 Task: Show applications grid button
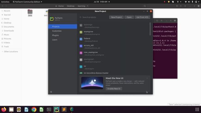tap(197, 110)
